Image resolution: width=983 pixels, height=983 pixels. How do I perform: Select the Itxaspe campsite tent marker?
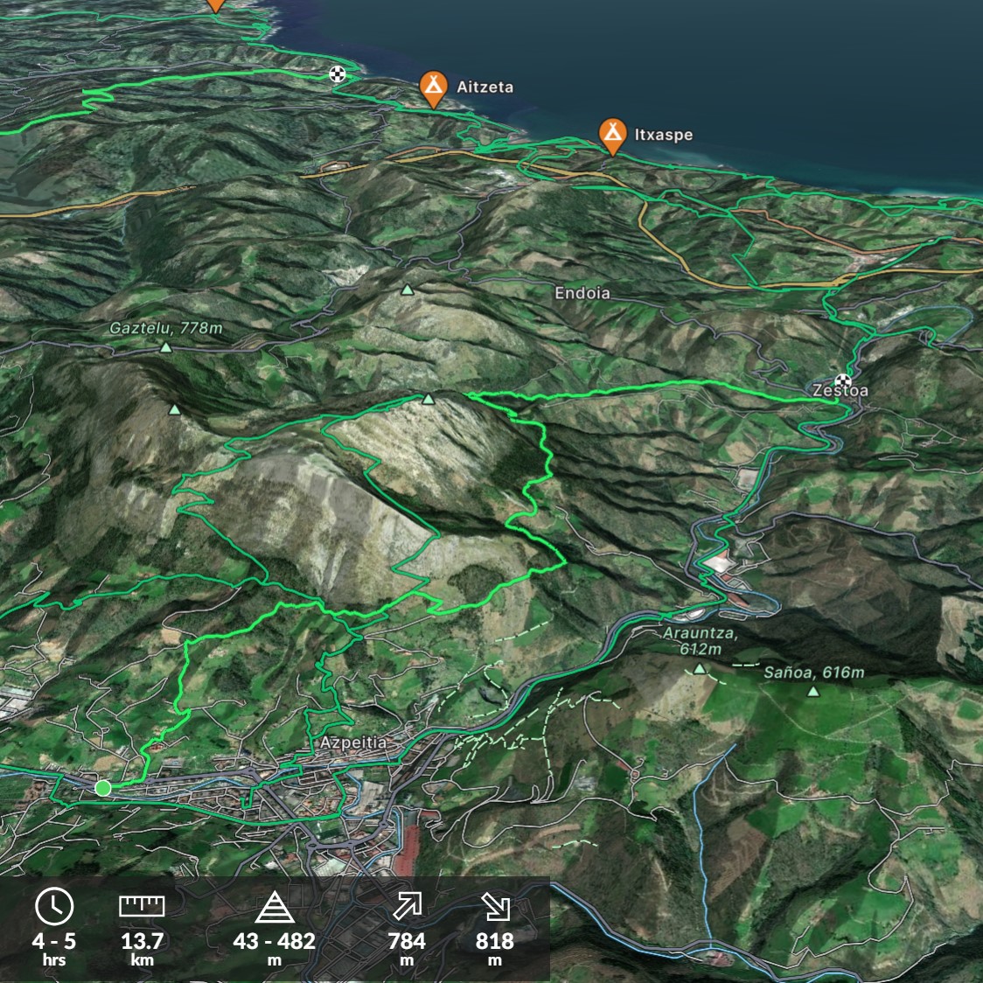pyautogui.click(x=612, y=134)
